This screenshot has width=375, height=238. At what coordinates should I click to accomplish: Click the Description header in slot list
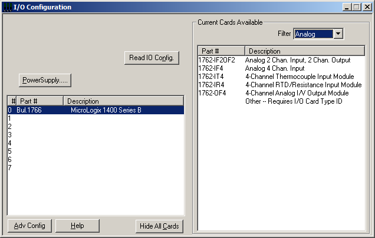(124, 101)
